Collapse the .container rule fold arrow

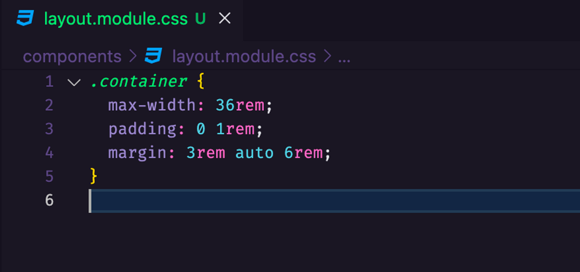click(73, 82)
